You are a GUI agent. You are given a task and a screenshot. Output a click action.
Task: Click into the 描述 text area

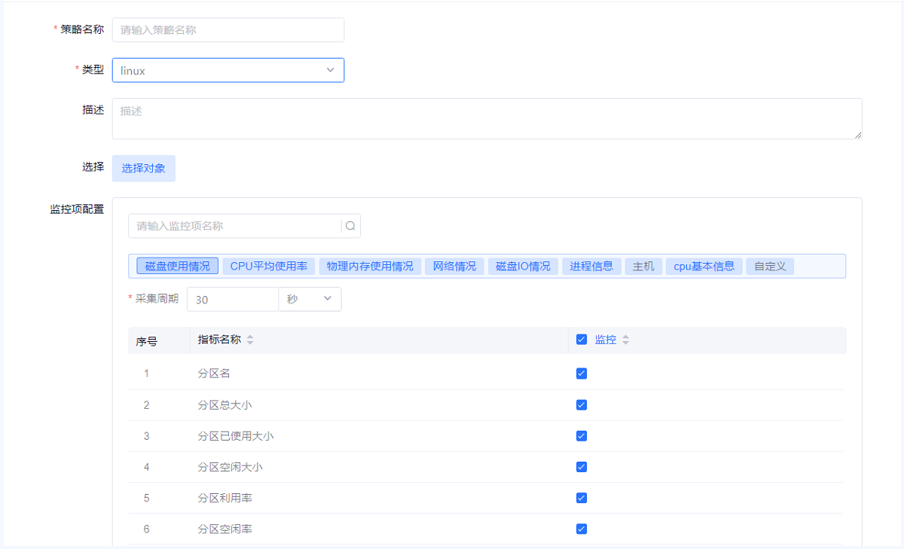(x=487, y=118)
